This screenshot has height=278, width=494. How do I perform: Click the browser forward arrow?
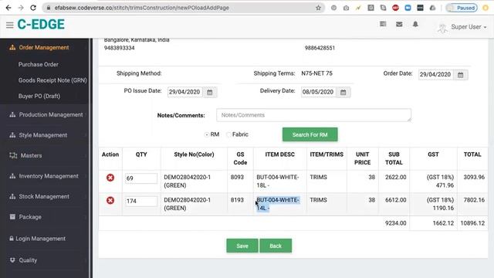click(x=21, y=8)
